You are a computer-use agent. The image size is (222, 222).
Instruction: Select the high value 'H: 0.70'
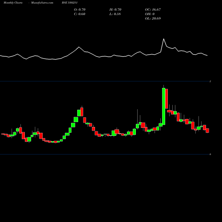[115, 9]
